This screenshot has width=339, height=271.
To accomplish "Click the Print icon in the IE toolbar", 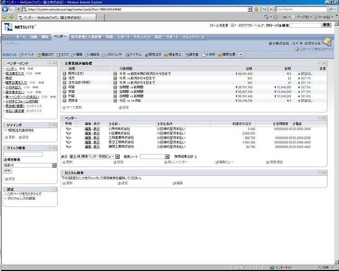I will click(x=285, y=17).
